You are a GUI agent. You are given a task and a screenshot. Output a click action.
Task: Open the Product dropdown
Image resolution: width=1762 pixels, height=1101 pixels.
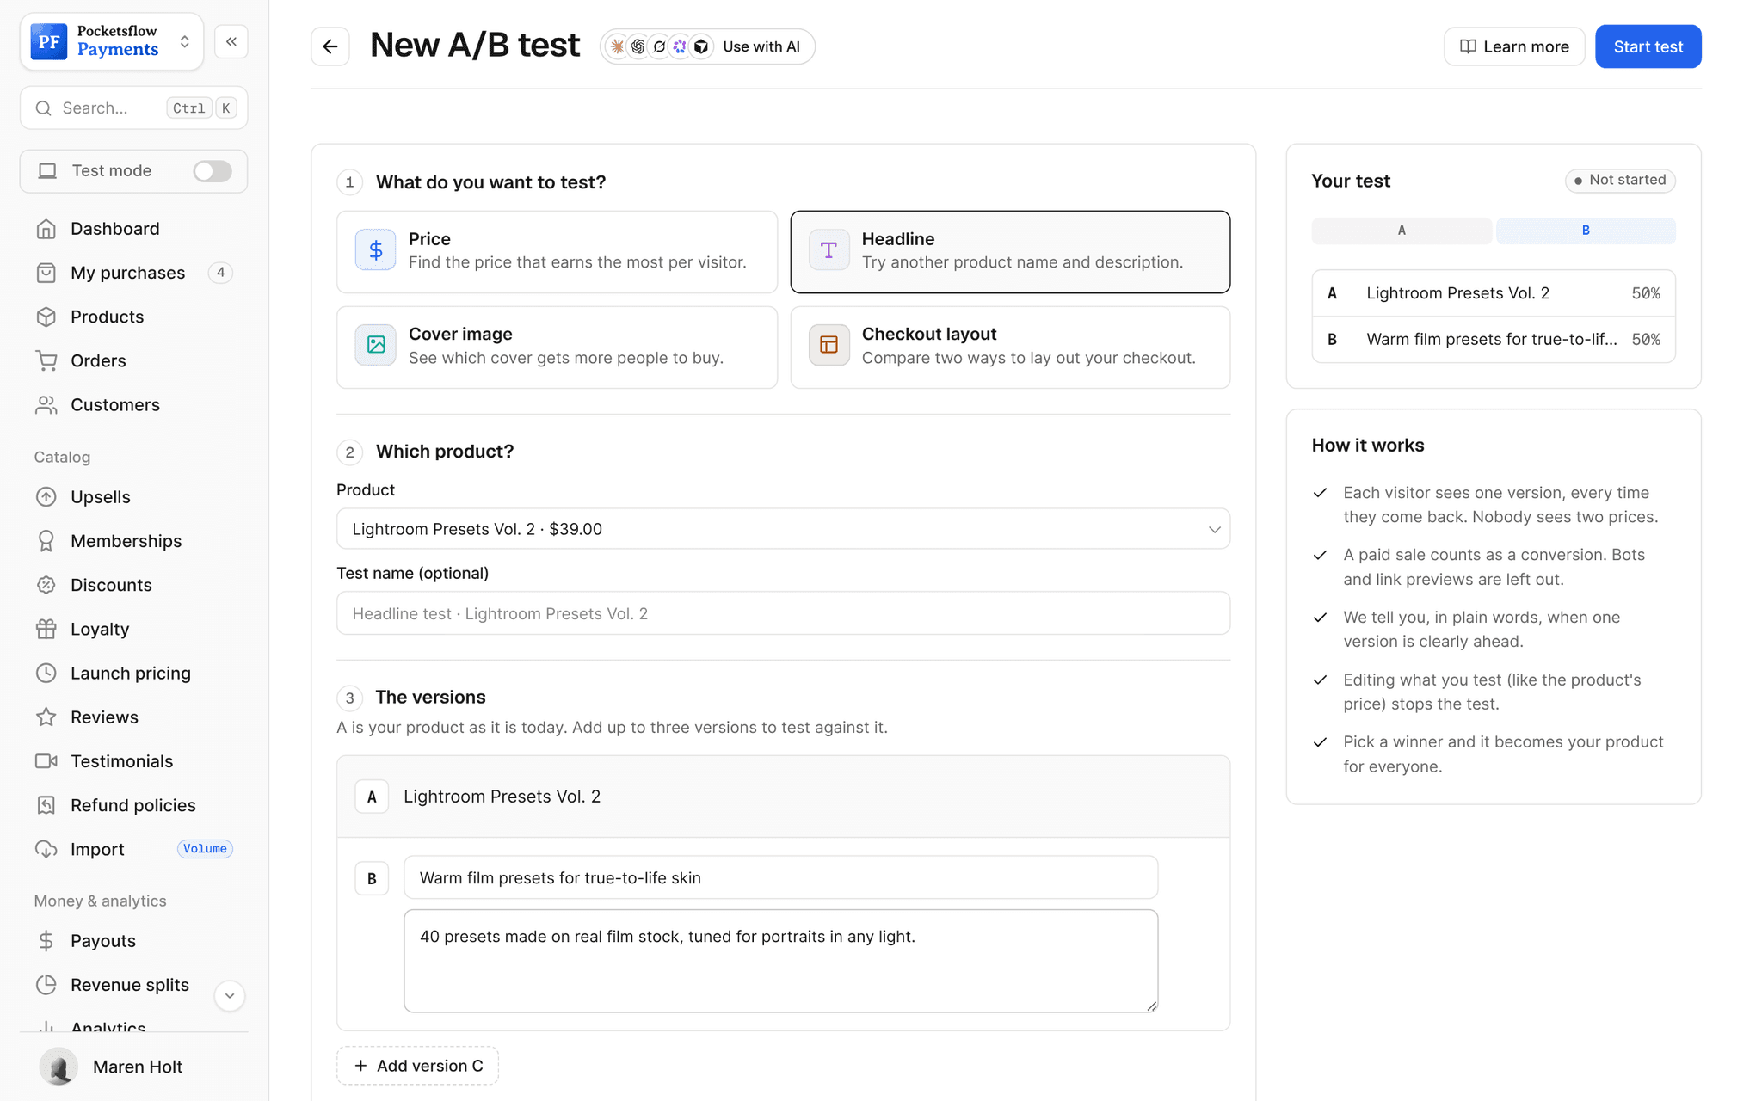tap(783, 529)
